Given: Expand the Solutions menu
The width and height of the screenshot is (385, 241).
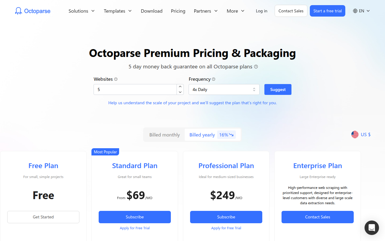Looking at the screenshot, I should pos(82,11).
